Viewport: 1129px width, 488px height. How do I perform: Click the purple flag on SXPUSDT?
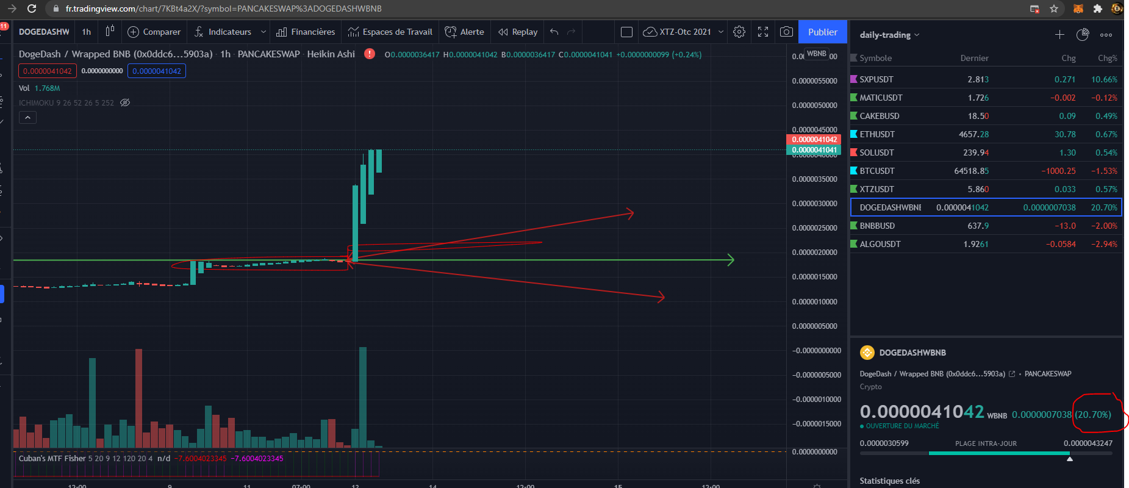[x=854, y=79]
